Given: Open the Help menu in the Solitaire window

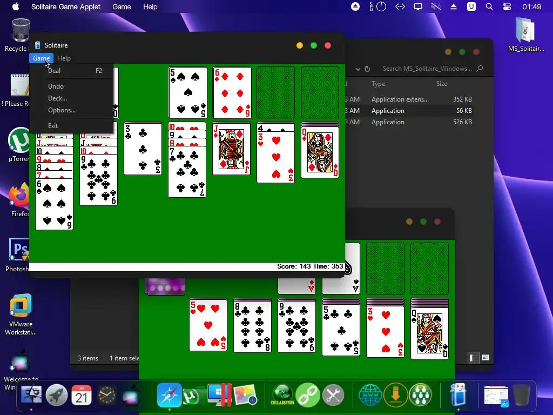Looking at the screenshot, I should (x=64, y=58).
